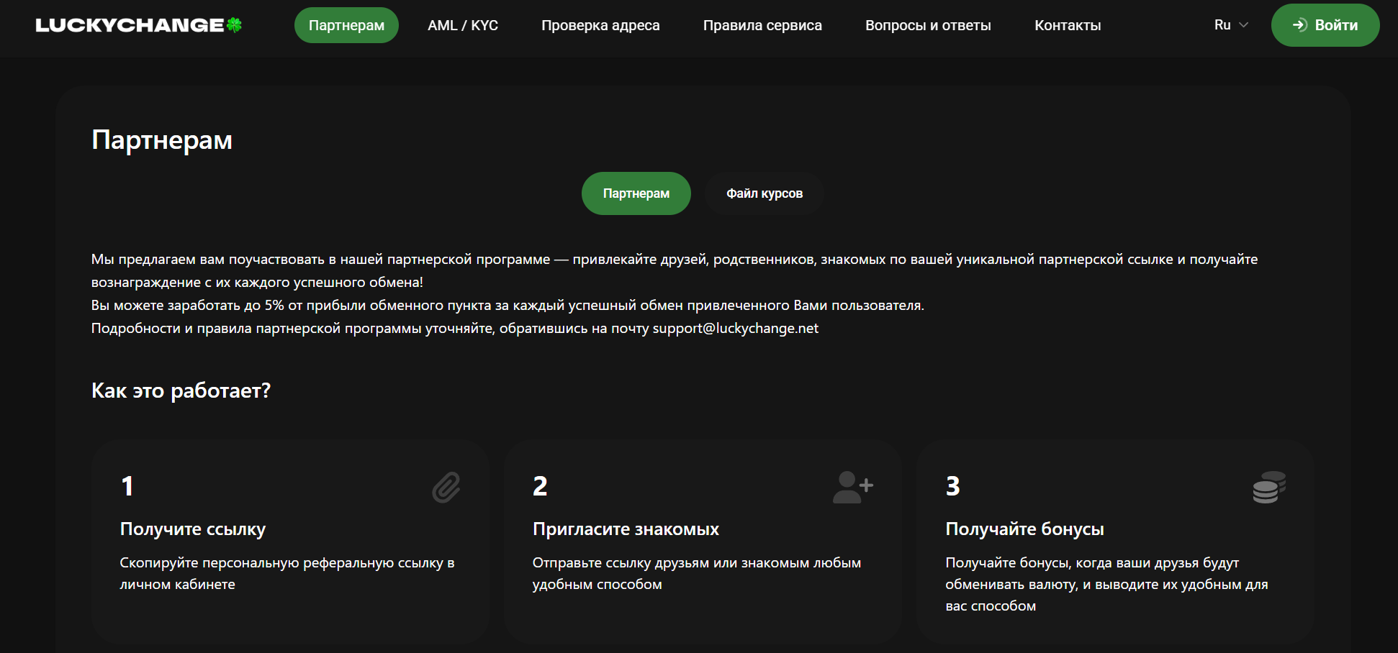Select the Пригласите знакомых step card
This screenshot has width=1398, height=653.
(x=703, y=542)
